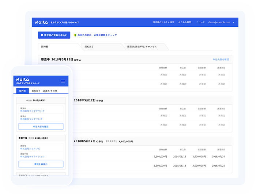Open the hamburger menu on mobile view
The image size is (256, 196).
[63, 81]
